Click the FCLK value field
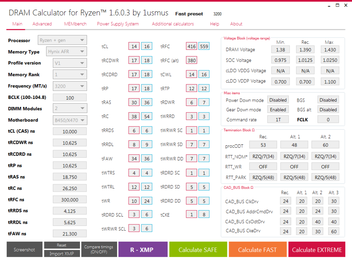 328,120
